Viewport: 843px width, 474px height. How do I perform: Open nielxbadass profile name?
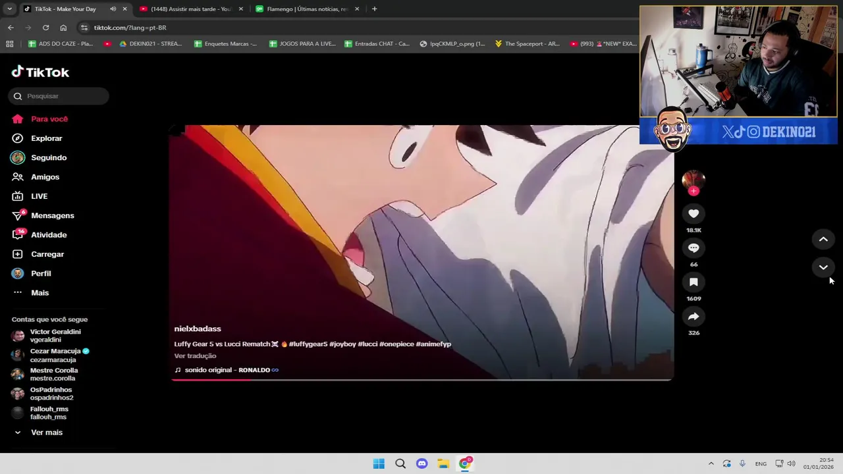(198, 329)
